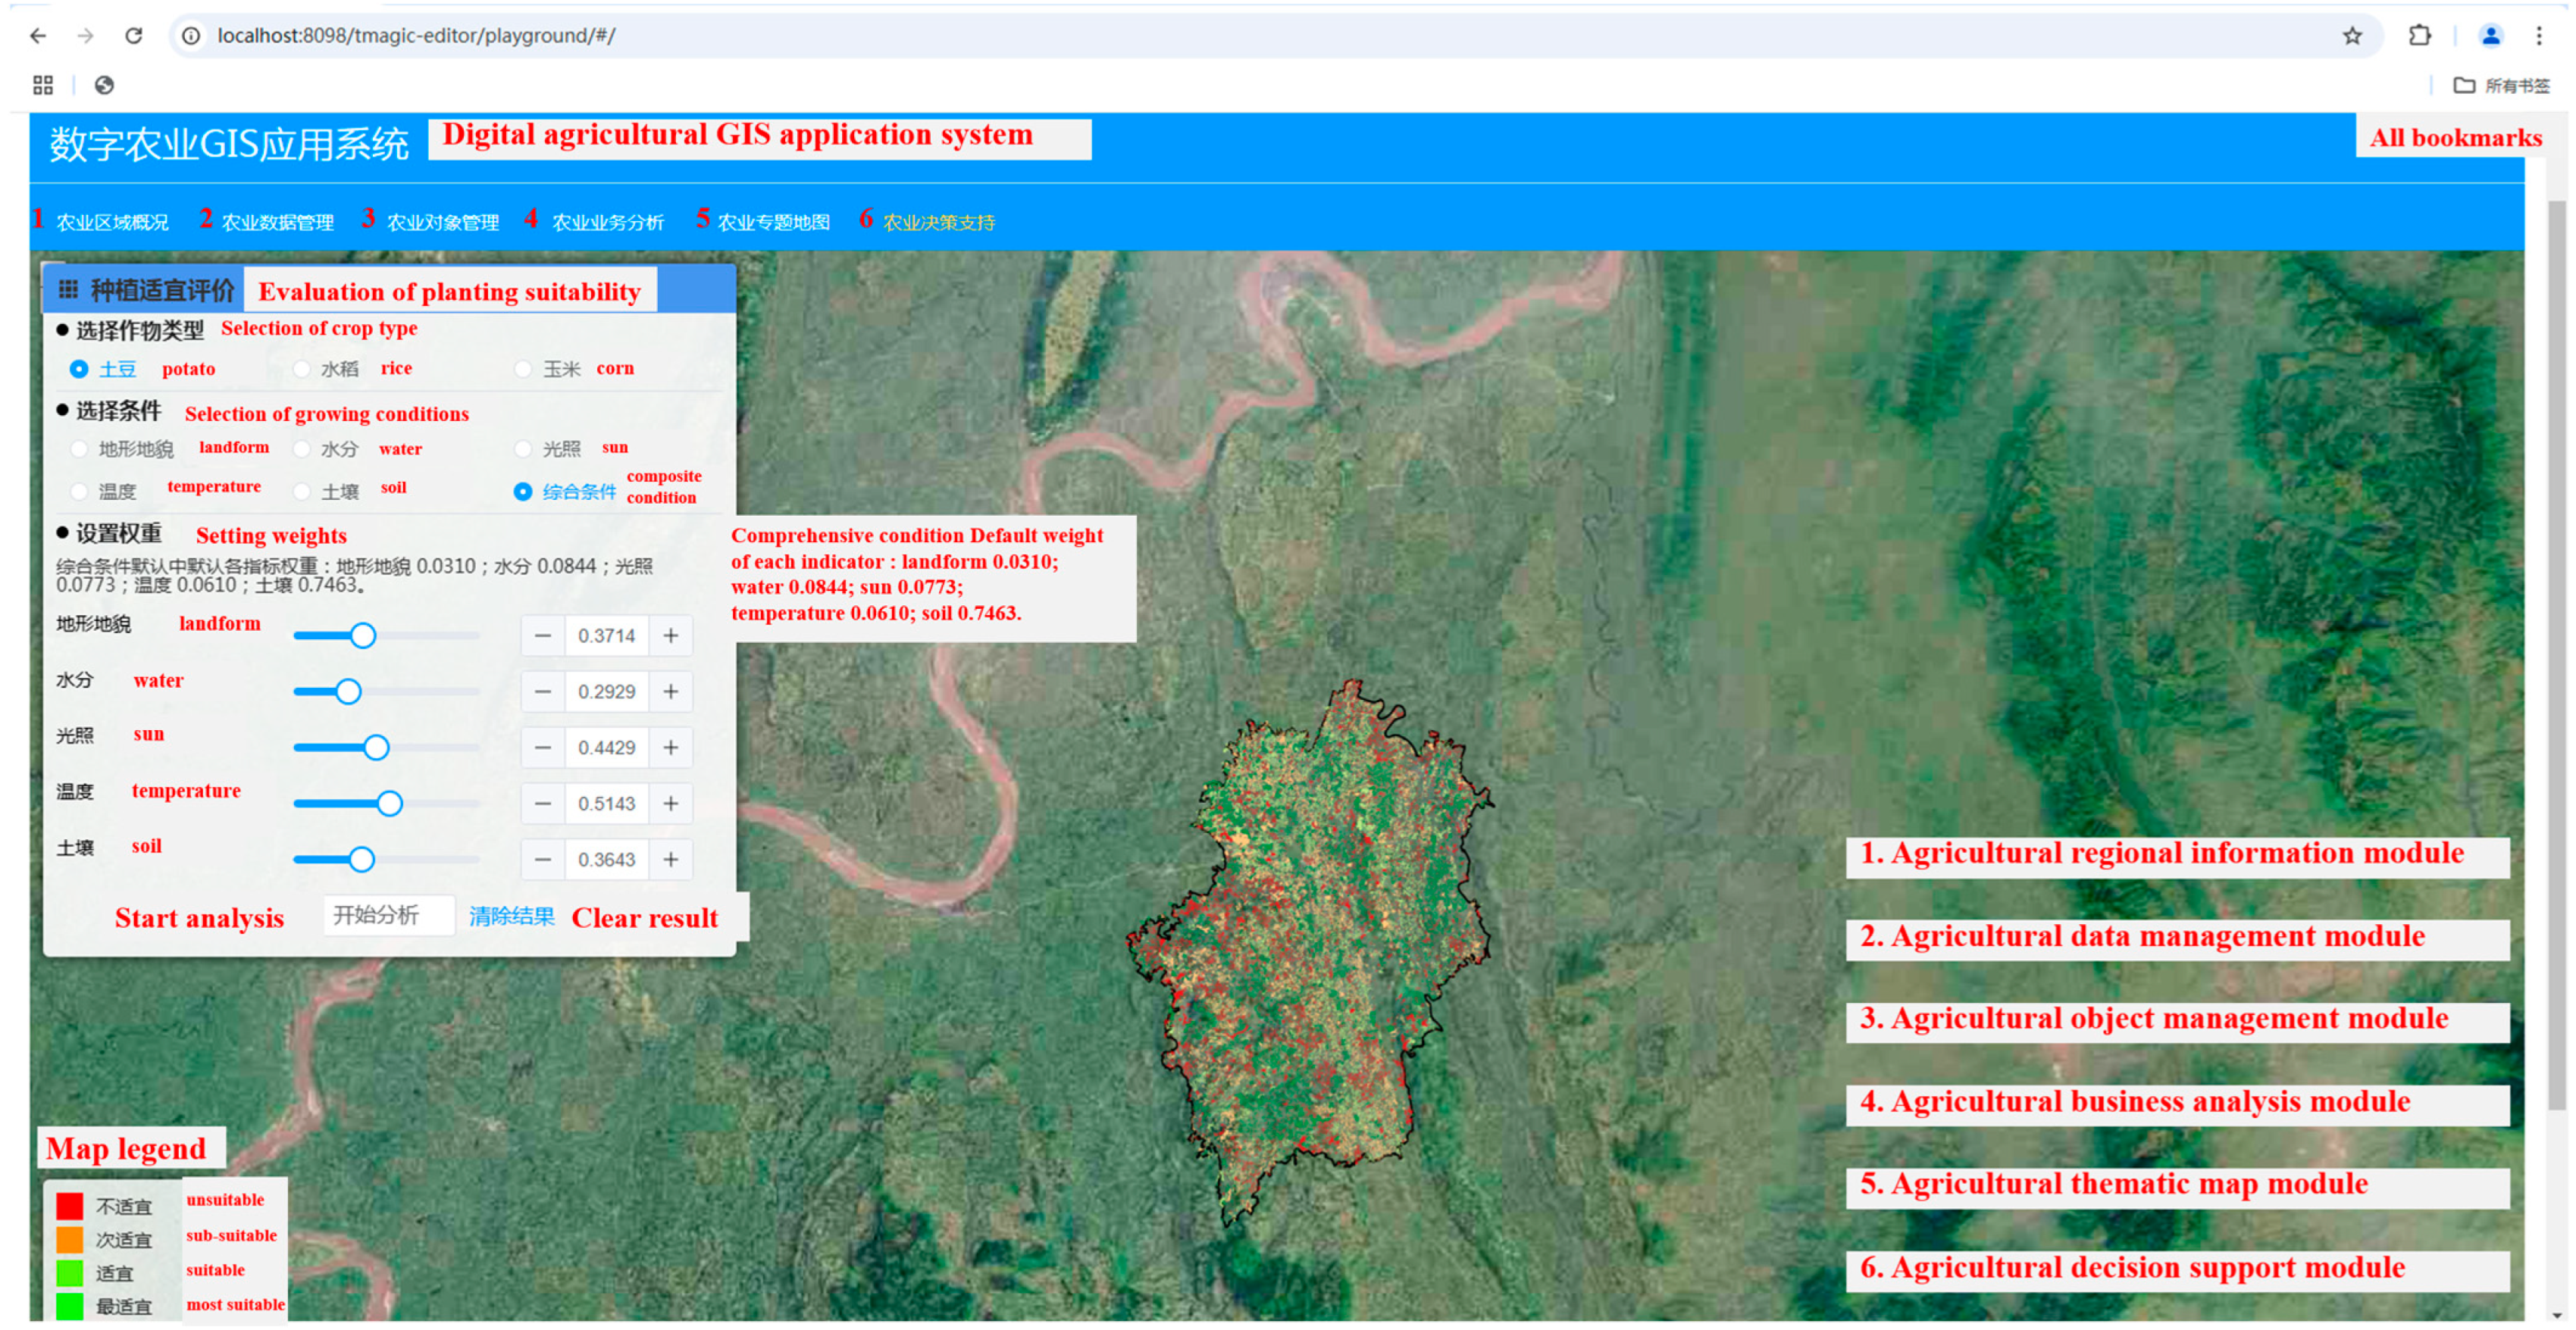Viewport: 2576px width, 1330px height.
Task: Click the bookmark star icon
Action: click(x=2352, y=36)
